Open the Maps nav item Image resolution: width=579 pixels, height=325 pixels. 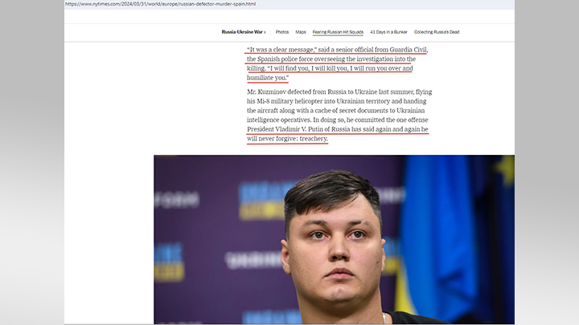[x=301, y=32]
